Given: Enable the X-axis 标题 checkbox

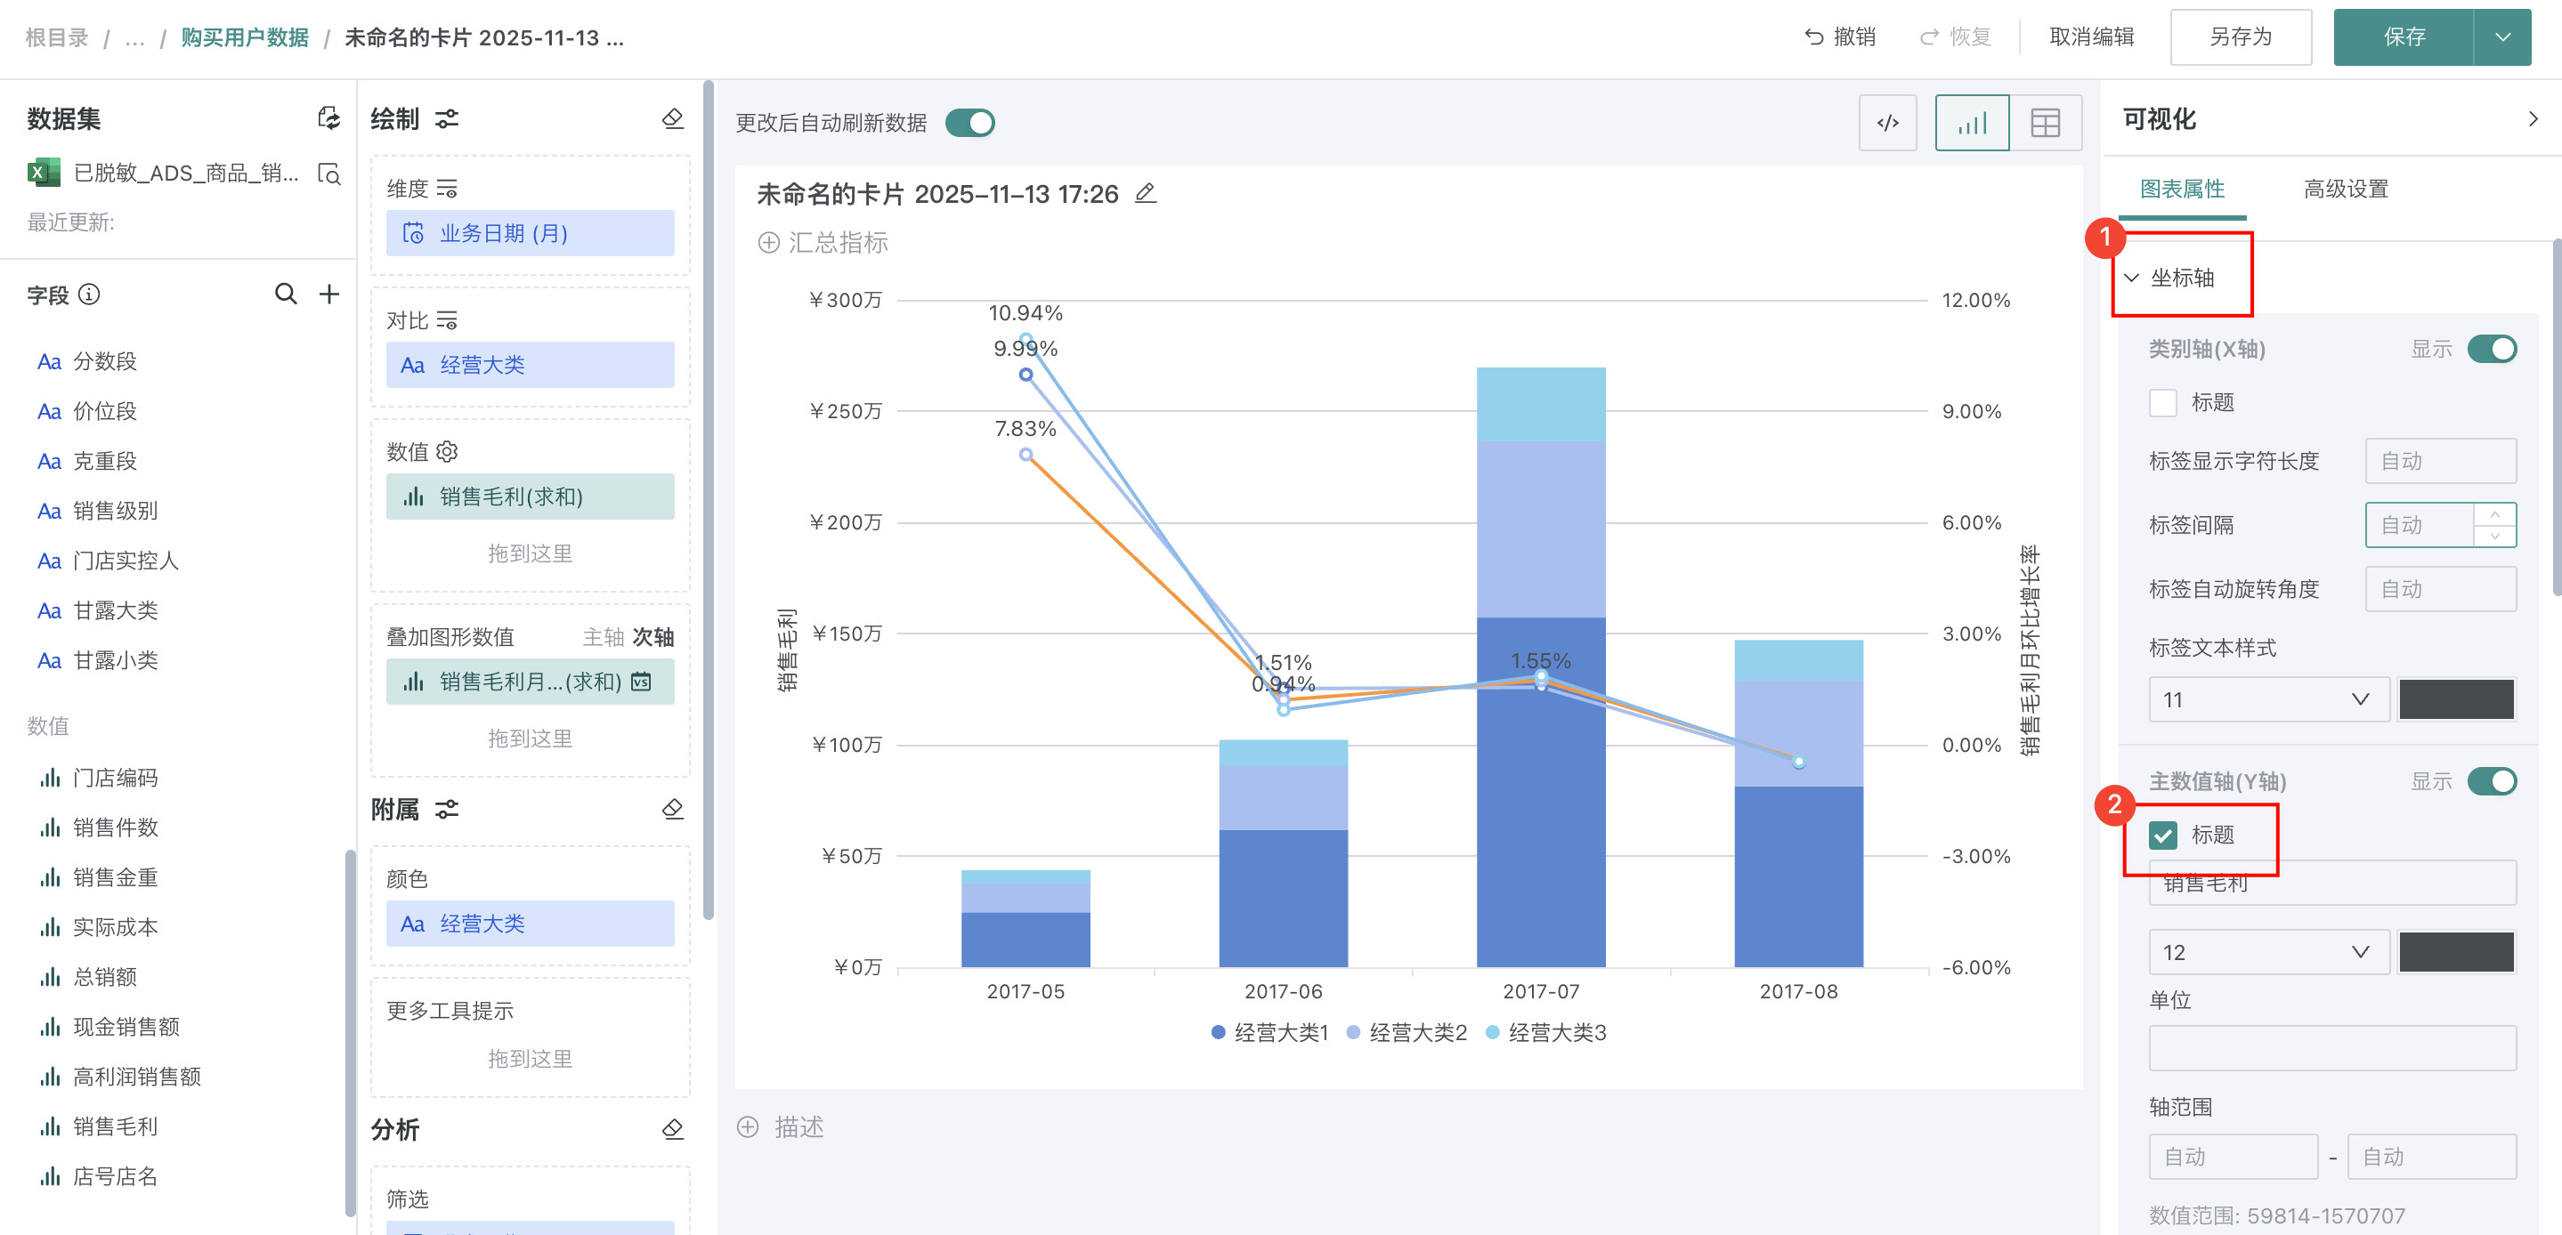Looking at the screenshot, I should coord(2162,403).
